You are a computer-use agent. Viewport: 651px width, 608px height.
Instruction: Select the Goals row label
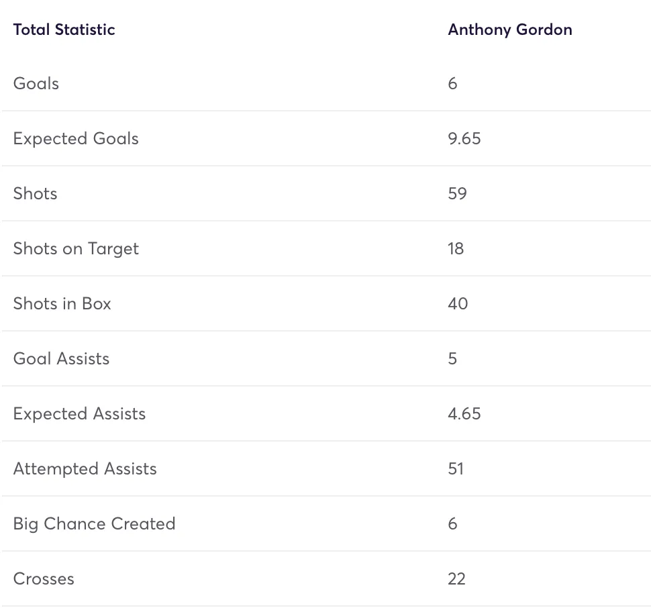click(x=36, y=84)
